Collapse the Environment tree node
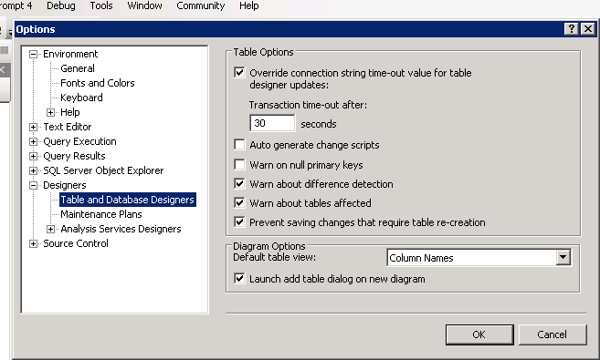The image size is (600, 360). pyautogui.click(x=33, y=54)
